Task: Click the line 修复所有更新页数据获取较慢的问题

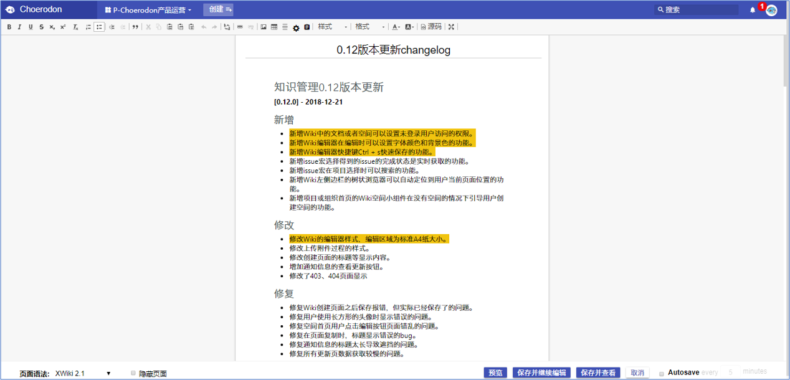Action: [347, 354]
